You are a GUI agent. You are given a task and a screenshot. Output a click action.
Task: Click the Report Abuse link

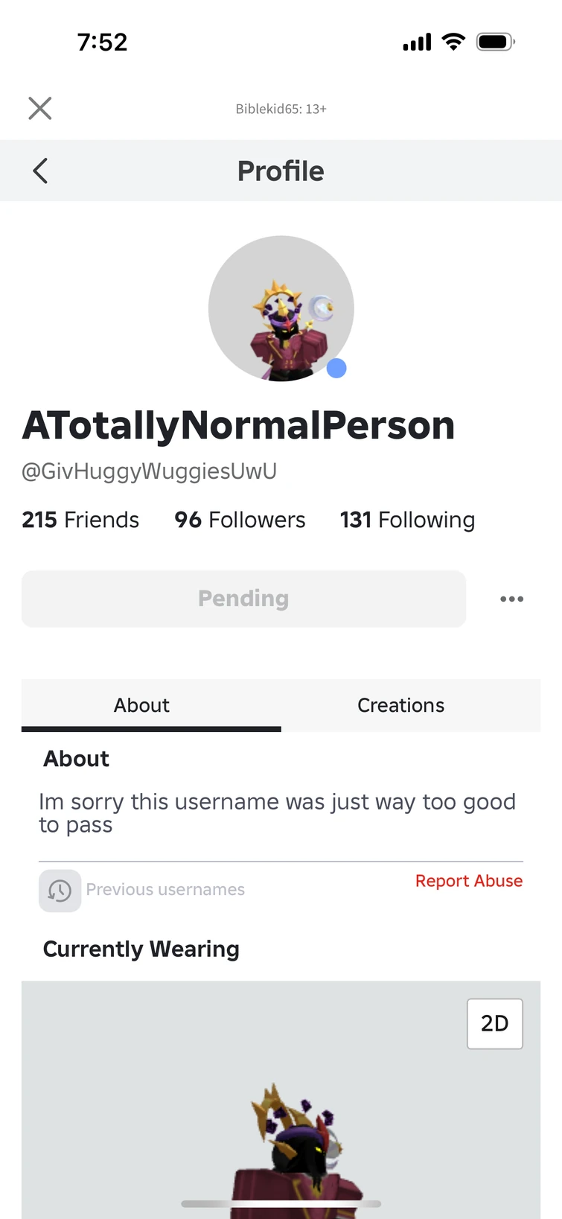pos(468,880)
